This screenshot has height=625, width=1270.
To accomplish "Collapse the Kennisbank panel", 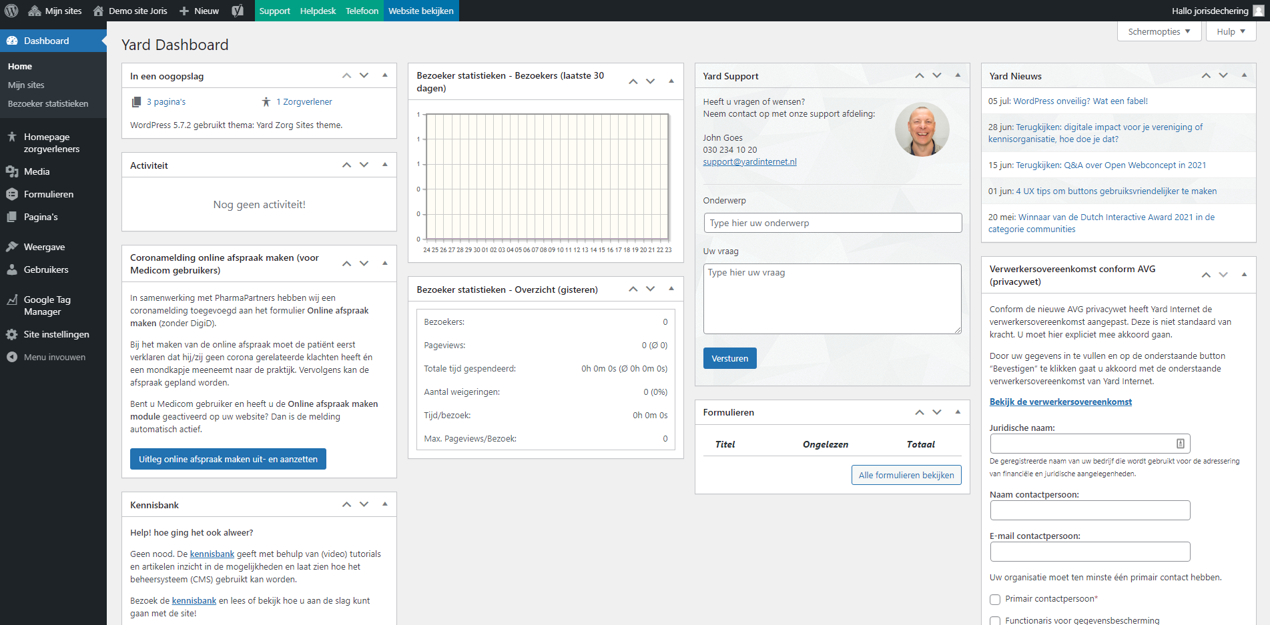I will coord(385,504).
